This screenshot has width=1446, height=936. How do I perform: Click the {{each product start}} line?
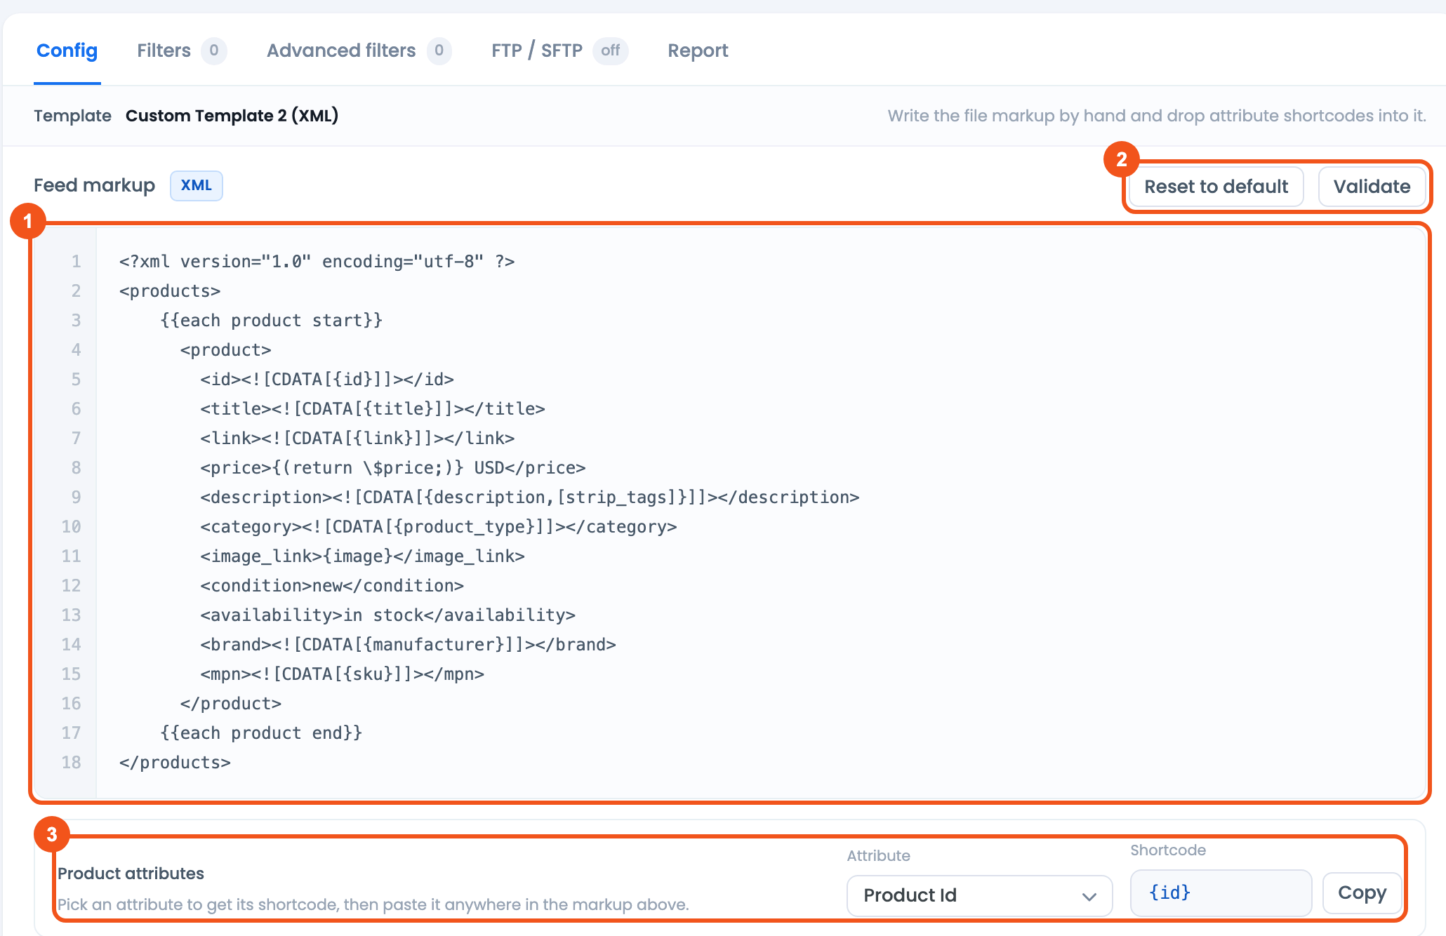(271, 321)
